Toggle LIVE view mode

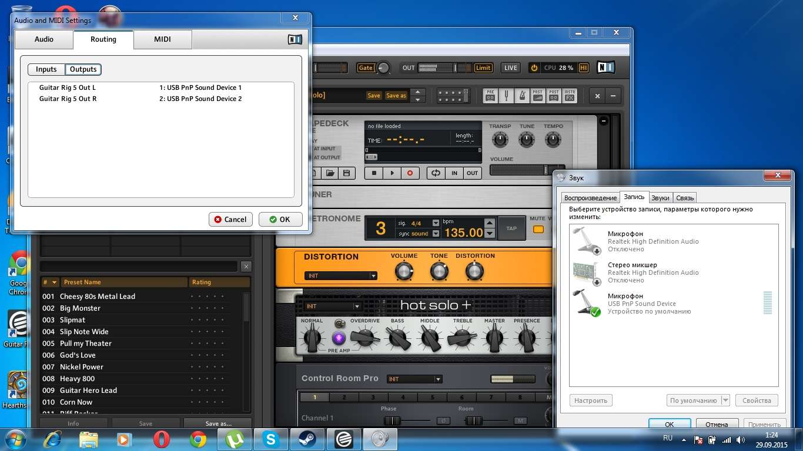511,68
